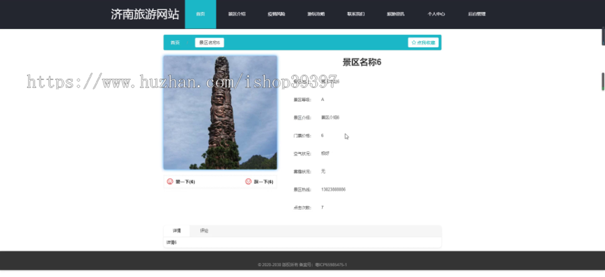Click the 景区等级 value A
The height and width of the screenshot is (277, 605).
(323, 100)
